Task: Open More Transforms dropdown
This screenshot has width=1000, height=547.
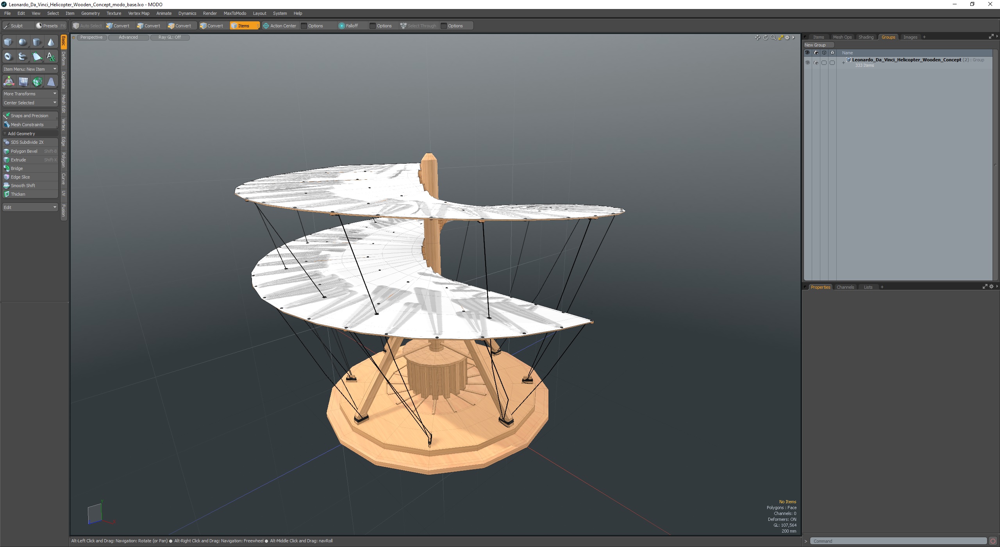Action: 30,94
